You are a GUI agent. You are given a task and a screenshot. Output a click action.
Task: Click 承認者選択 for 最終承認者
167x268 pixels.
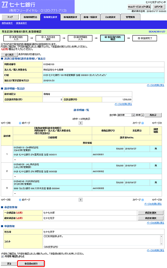(x=151, y=218)
